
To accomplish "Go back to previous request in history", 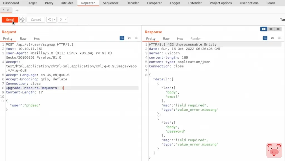I will pos(49,20).
